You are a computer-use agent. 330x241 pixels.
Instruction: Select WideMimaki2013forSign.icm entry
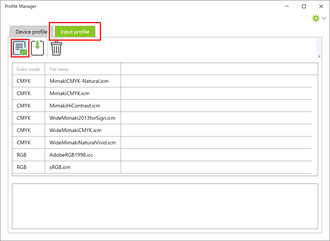[82, 118]
